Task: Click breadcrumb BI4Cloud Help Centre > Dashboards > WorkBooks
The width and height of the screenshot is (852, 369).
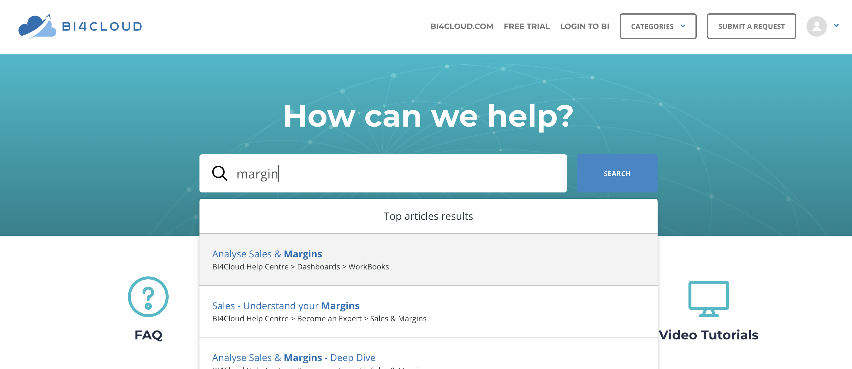Action: [x=300, y=267]
